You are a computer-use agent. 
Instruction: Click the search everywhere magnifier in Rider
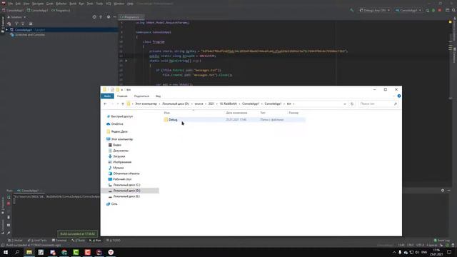coord(453,10)
